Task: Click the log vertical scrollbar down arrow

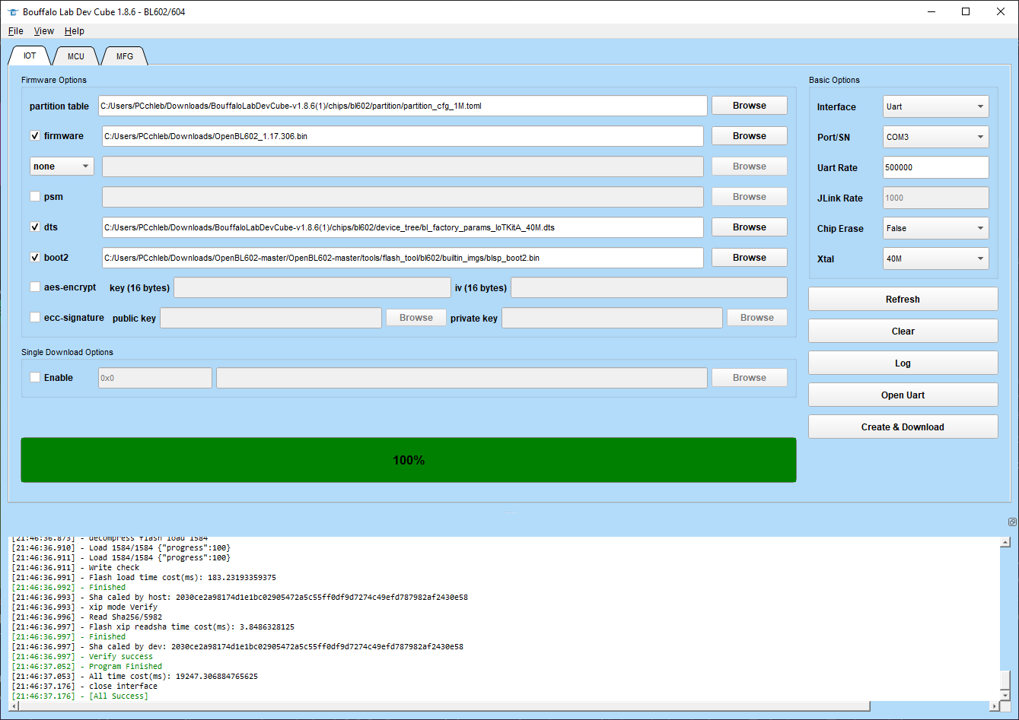Action: click(x=1005, y=695)
